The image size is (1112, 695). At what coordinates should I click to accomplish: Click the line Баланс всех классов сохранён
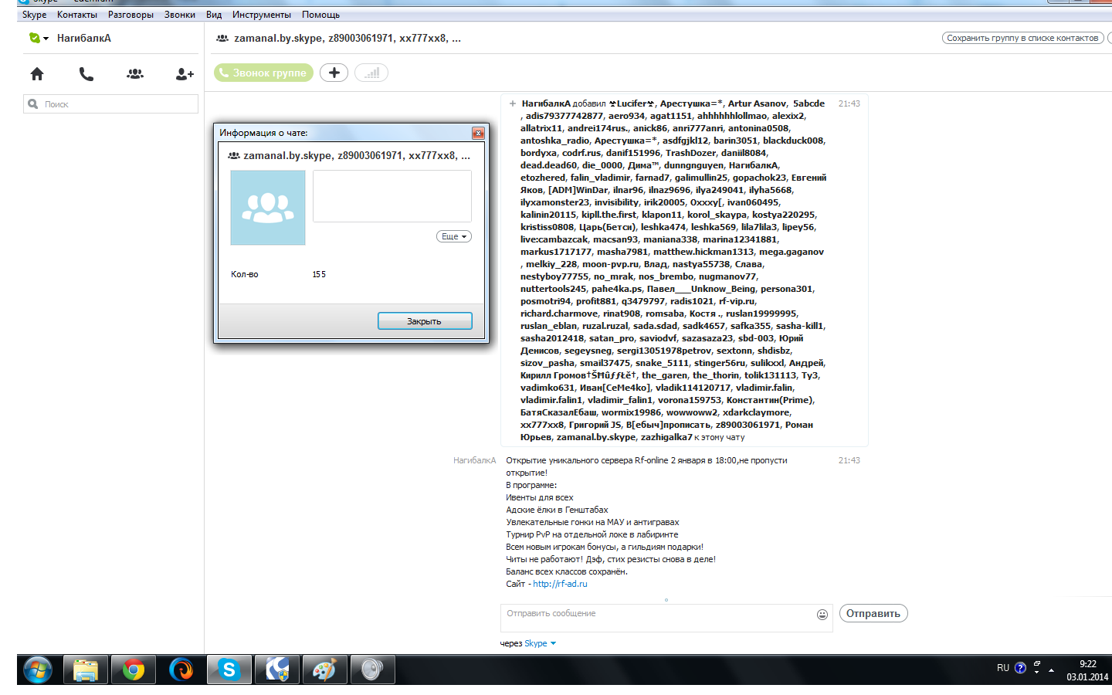[567, 571]
